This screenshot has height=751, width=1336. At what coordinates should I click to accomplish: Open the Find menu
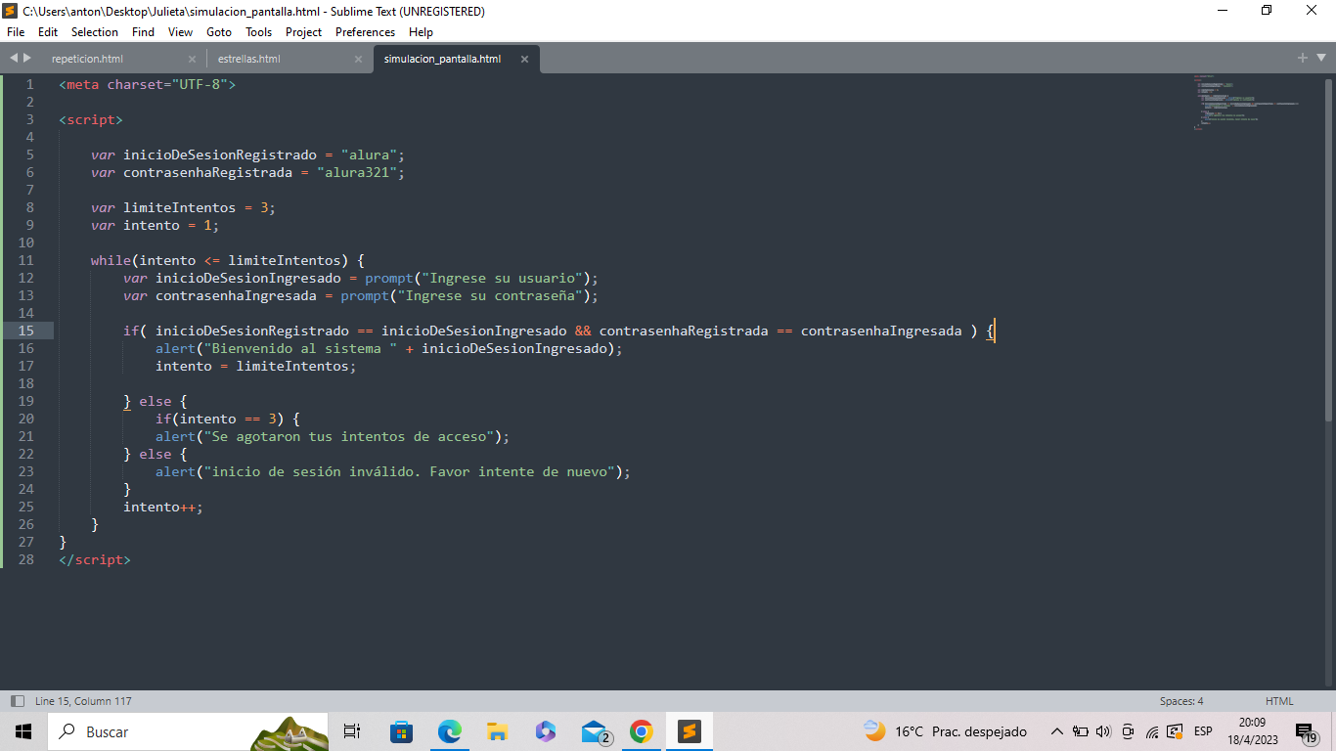tap(143, 31)
